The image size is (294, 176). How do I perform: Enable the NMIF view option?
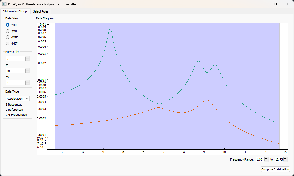(8, 43)
